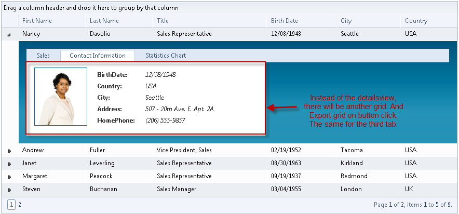
Task: Sort by Birth Date column header
Action: pos(285,21)
